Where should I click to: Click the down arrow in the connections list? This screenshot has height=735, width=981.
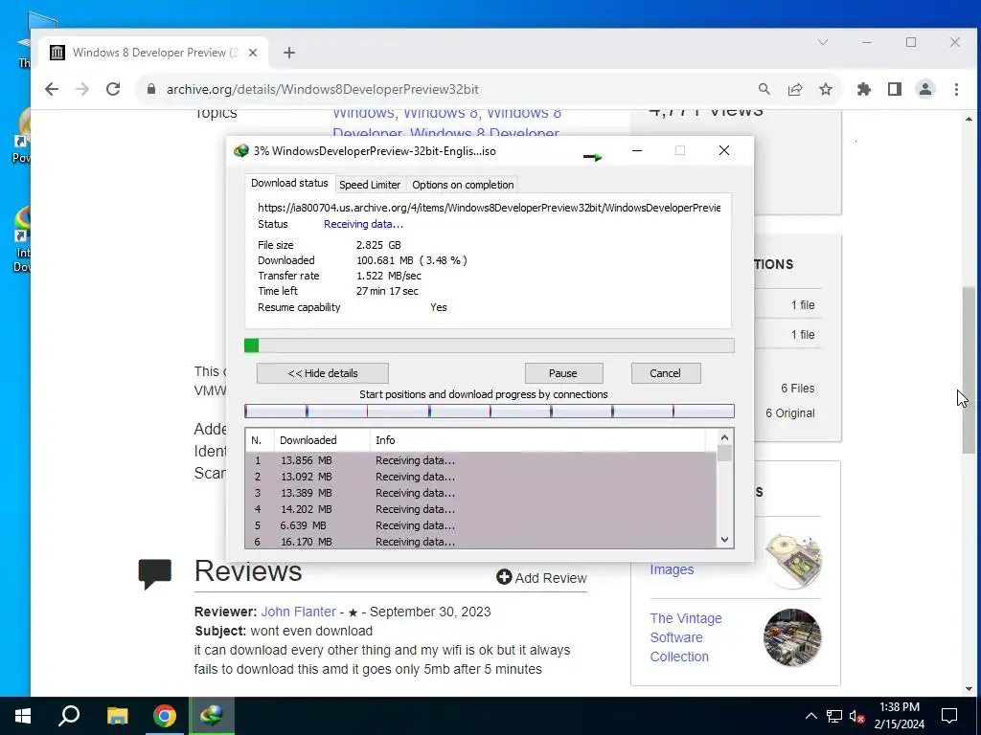(724, 540)
